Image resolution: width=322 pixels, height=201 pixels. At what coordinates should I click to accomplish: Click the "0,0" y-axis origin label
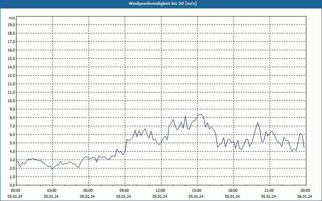12,185
